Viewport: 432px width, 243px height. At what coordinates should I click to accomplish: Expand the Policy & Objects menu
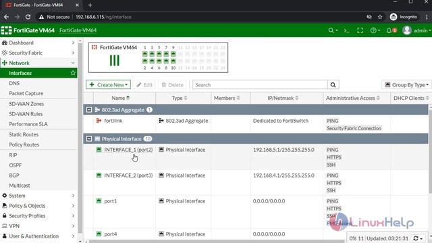[38, 206]
